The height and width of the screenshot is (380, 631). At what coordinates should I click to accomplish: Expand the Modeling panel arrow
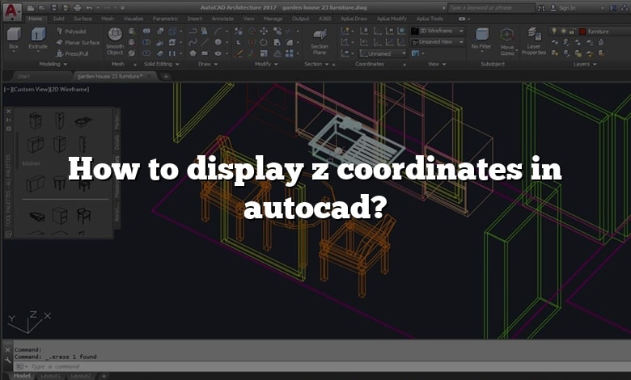pos(66,65)
